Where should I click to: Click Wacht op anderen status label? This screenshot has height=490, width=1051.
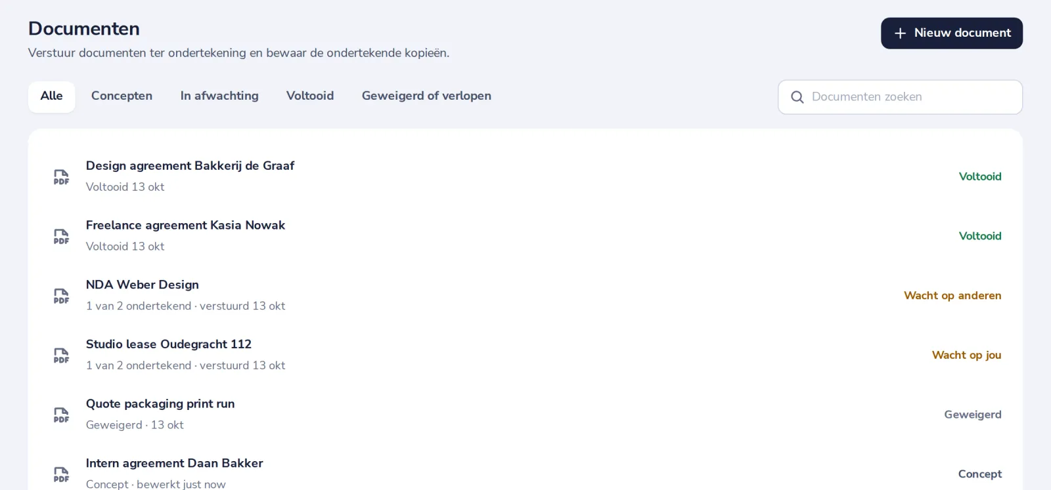pos(952,295)
